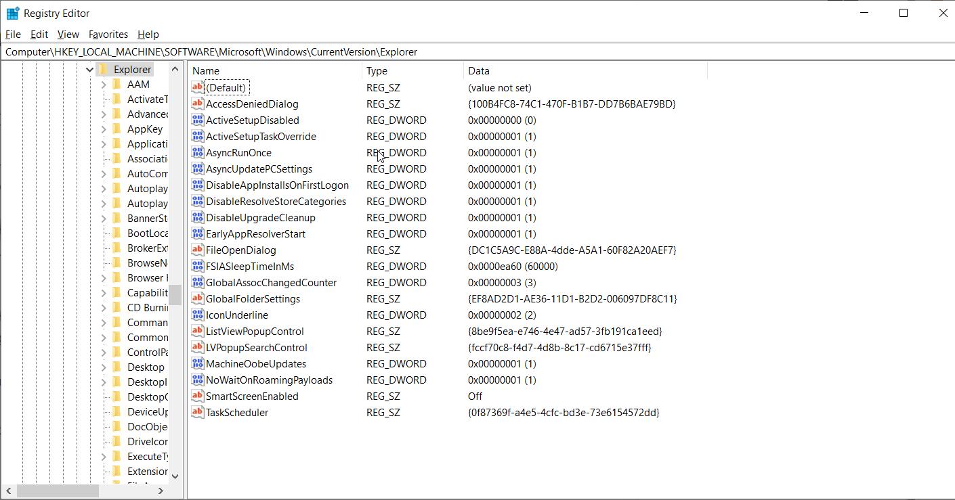Expand the CD Burni subkey
This screenshot has width=955, height=500.
point(104,308)
